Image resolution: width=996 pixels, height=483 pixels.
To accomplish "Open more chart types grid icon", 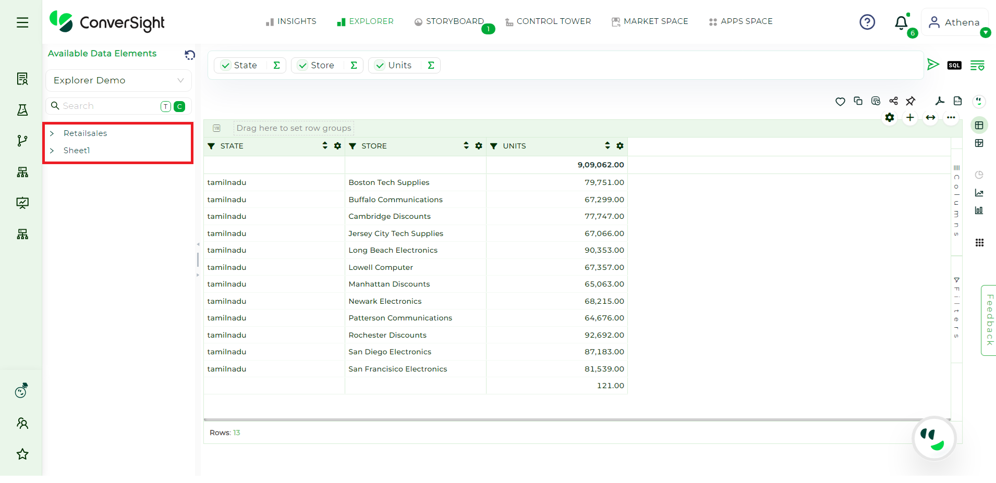I will click(979, 243).
